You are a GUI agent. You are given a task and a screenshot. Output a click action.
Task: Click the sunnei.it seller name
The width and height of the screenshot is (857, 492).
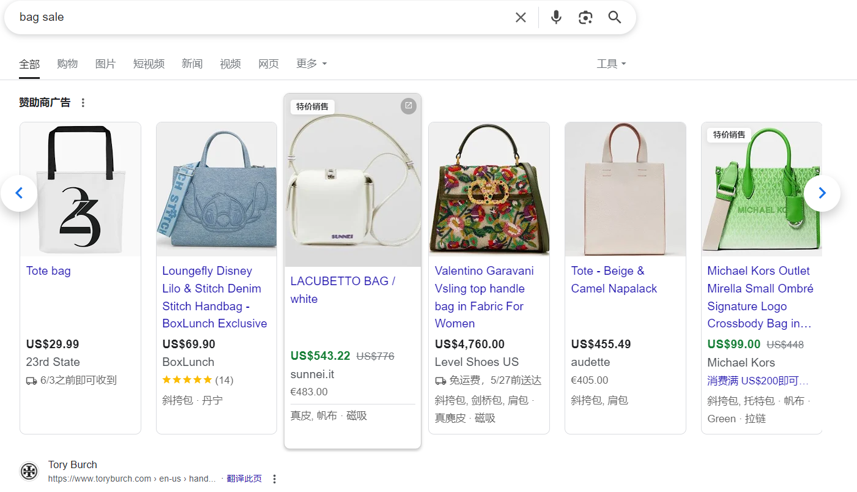click(x=313, y=375)
